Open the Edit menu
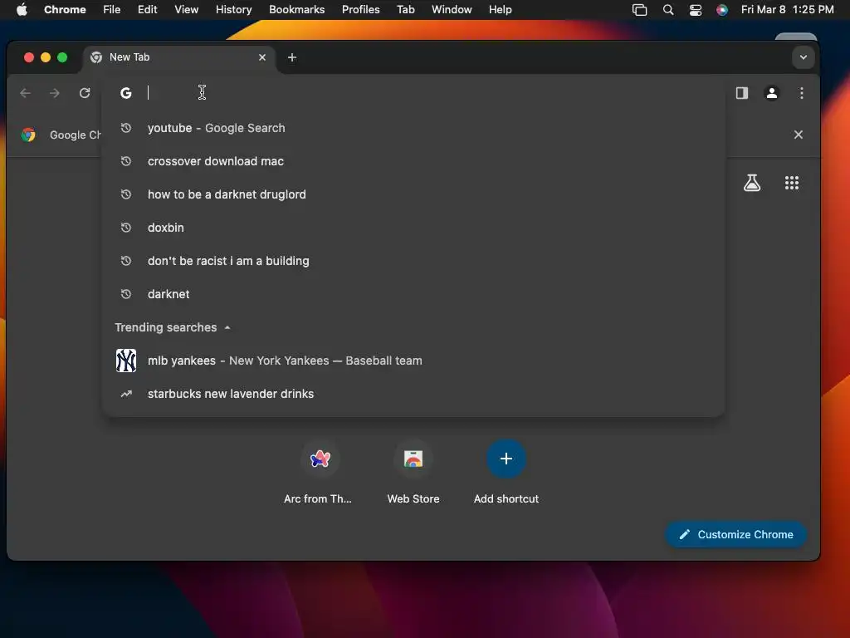 [148, 10]
